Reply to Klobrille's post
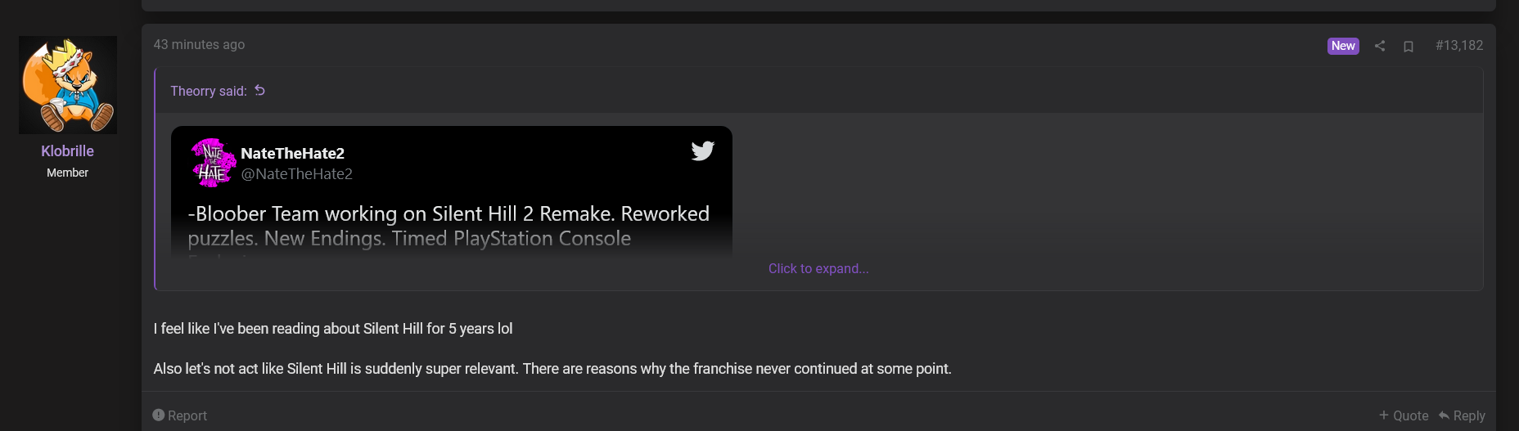 [x=1462, y=415]
